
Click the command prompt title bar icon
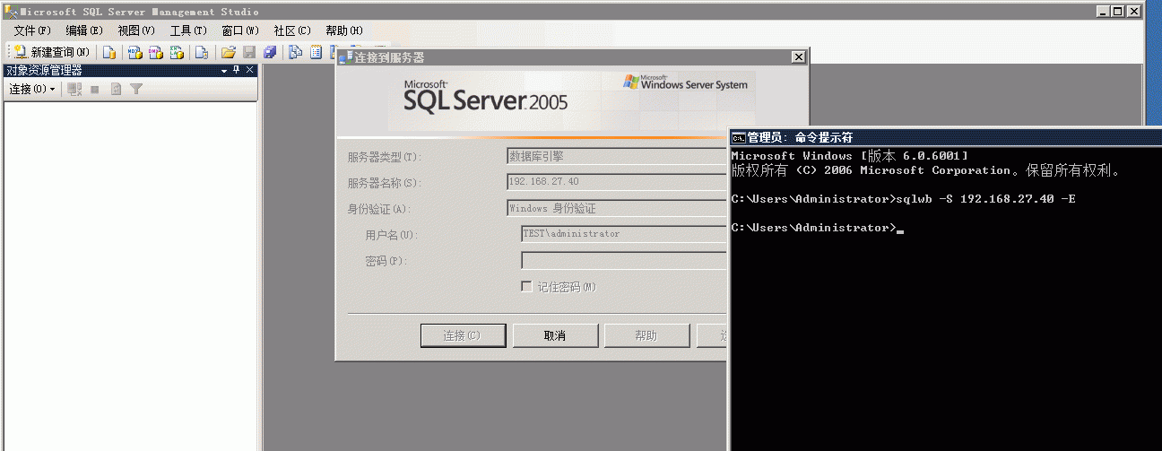click(739, 137)
